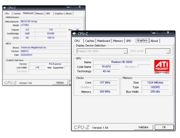
Task: Click the 256 bits bus width value
Action: [x=155, y=91]
